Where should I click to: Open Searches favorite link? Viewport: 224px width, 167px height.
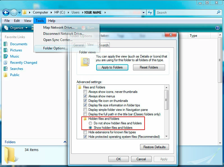(x=17, y=69)
